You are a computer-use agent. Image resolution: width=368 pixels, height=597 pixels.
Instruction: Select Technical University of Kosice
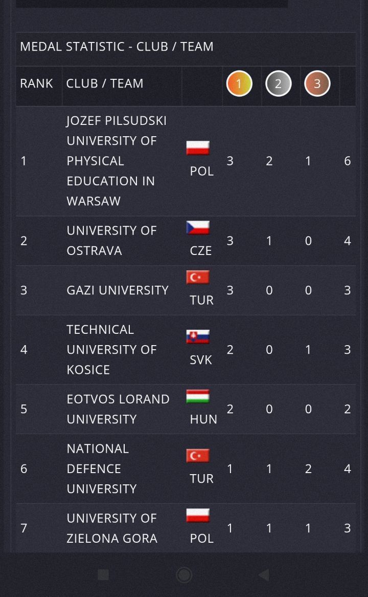112,350
